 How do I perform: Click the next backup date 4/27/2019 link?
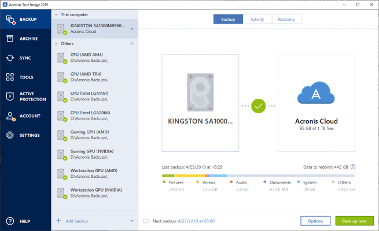(196, 221)
